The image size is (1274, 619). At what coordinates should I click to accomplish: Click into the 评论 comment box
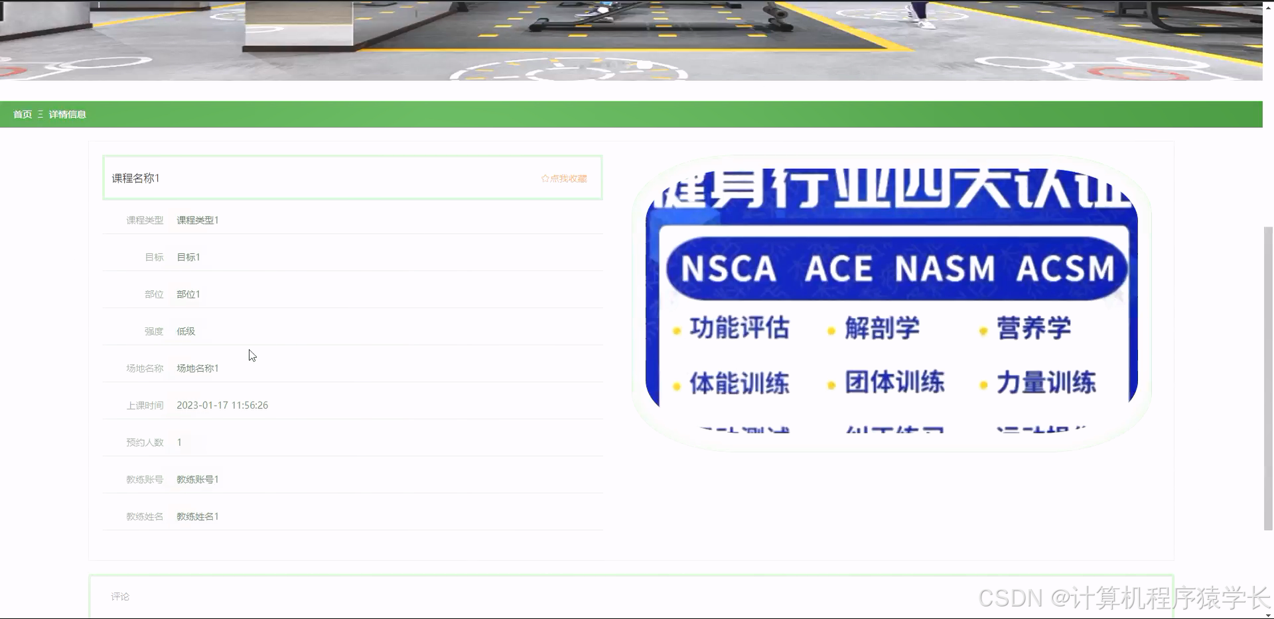click(631, 596)
